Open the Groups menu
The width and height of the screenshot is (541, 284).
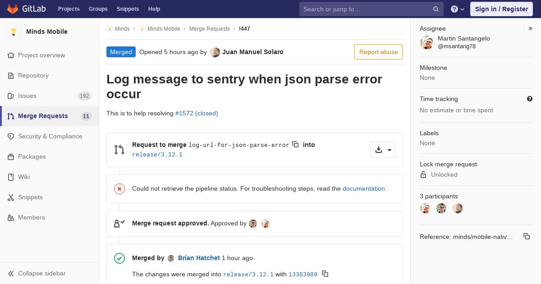click(x=98, y=9)
